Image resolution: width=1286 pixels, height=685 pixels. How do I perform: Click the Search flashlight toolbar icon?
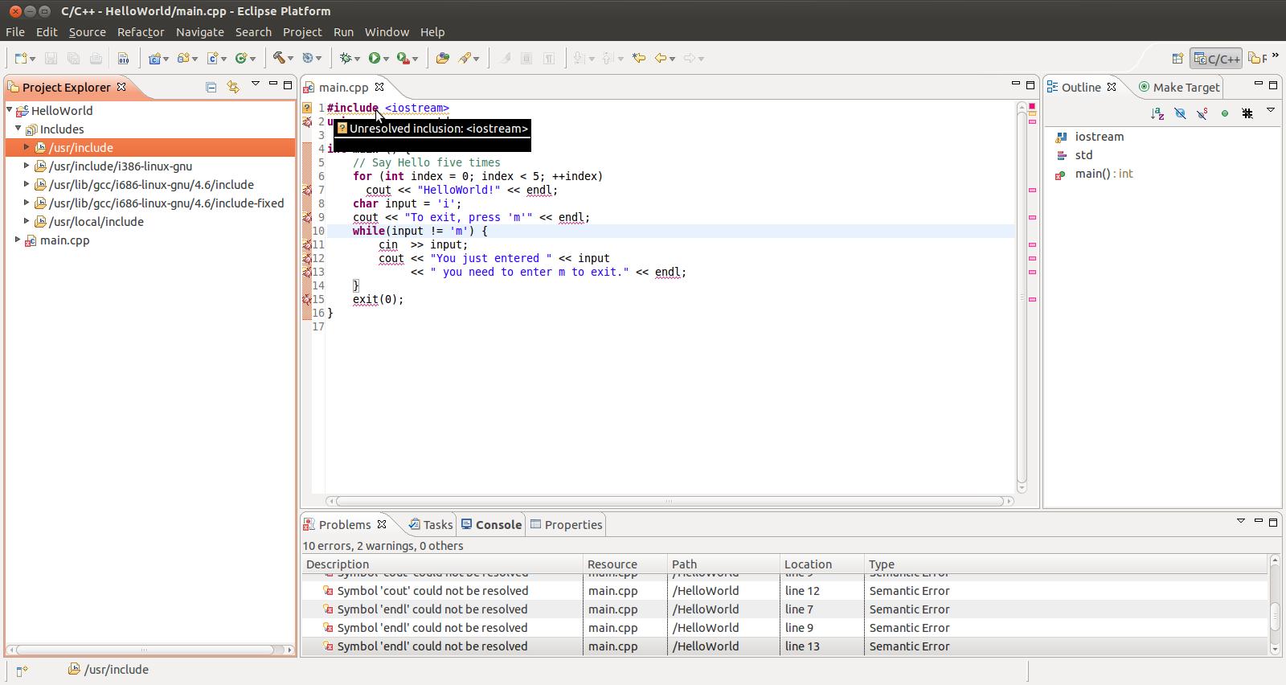point(465,58)
